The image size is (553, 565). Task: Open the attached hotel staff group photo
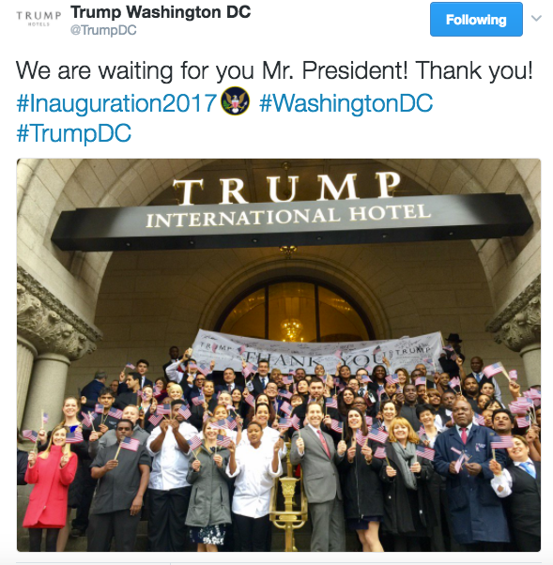pyautogui.click(x=279, y=355)
